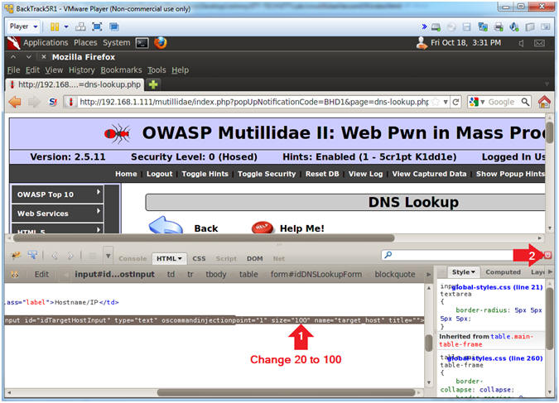Viewport: 559px width, 403px height.
Task: Select the table breadcrumb element
Action: pyautogui.click(x=248, y=275)
